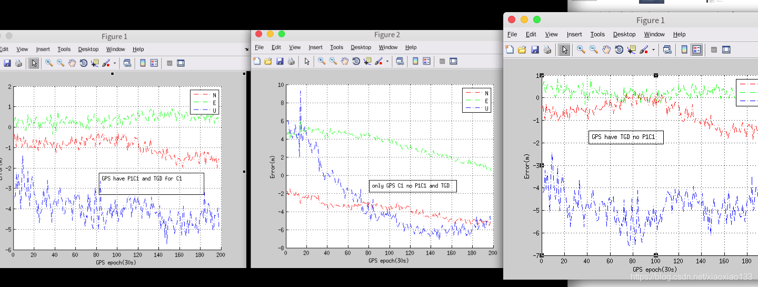Click Link Plot icon in Figure 2 toolbar

tap(400, 61)
